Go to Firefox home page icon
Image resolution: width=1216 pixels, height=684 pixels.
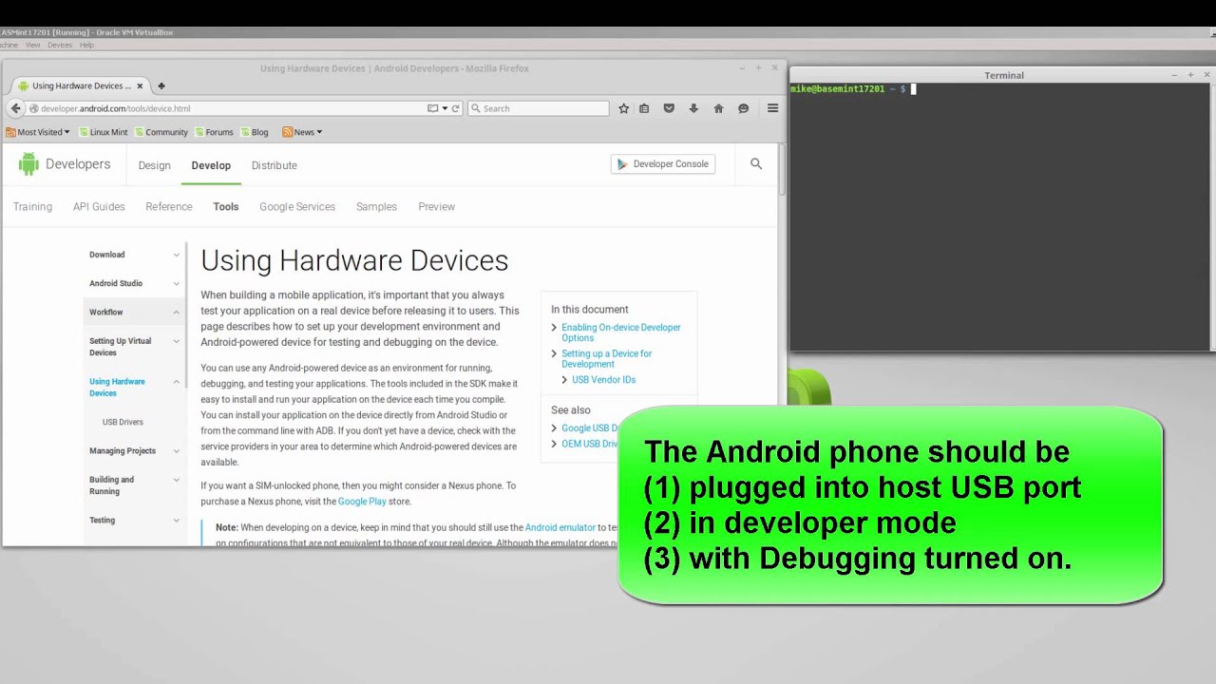pos(718,108)
